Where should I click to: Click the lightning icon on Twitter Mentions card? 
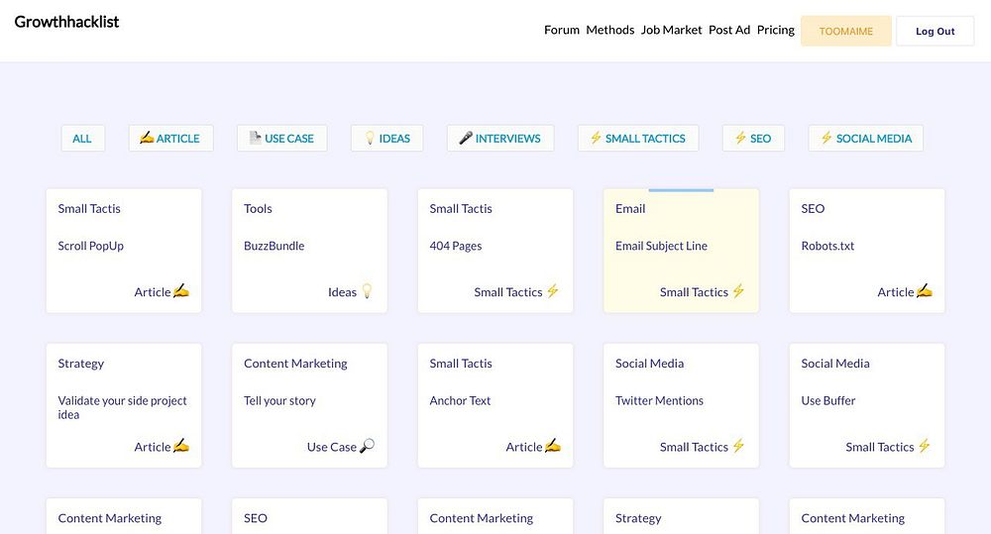point(739,446)
